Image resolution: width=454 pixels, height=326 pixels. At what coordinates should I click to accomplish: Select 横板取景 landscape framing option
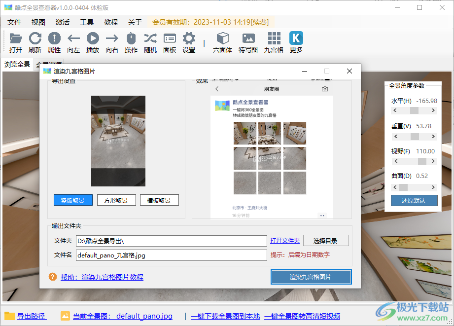(x=159, y=200)
